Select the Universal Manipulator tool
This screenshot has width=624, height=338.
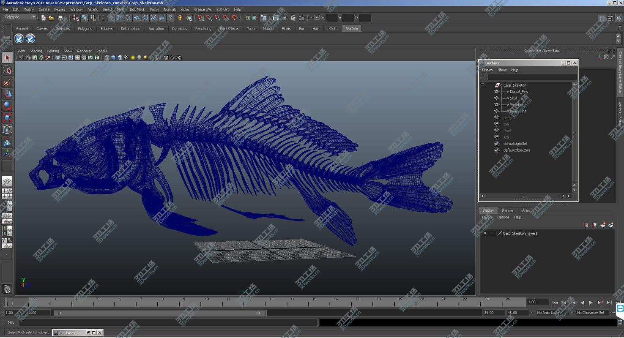[x=7, y=130]
